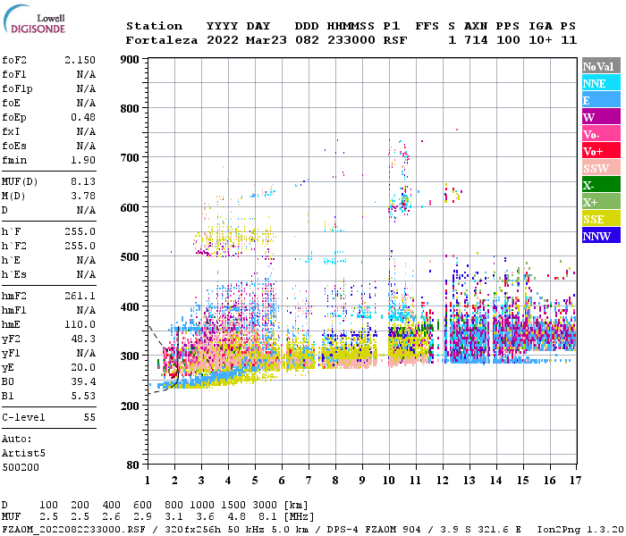The width and height of the screenshot is (626, 536).
Task: Click the 2022 year in header
Action: [223, 40]
